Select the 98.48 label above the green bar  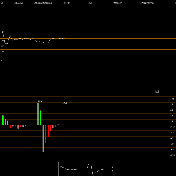click(x=40, y=101)
